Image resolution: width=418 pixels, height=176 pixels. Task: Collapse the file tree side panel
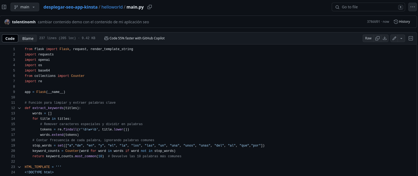coord(4,7)
